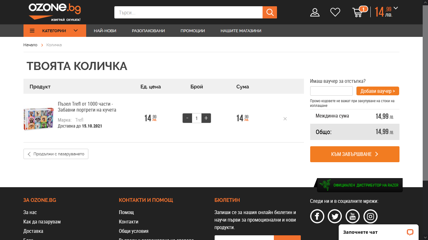Click the Добави ваучер button
428x240 pixels.
[378, 91]
